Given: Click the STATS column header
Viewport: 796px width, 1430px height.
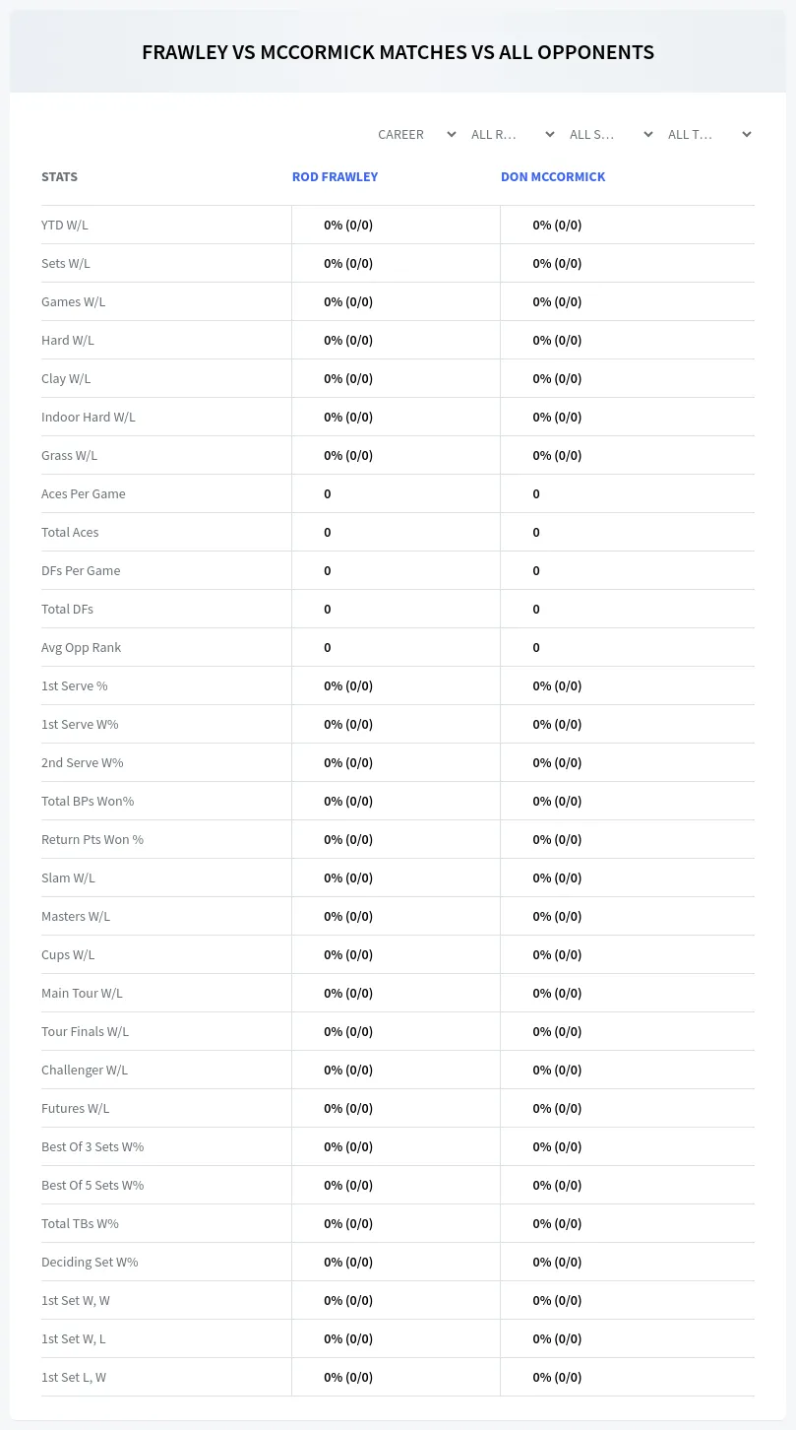Looking at the screenshot, I should tap(59, 177).
